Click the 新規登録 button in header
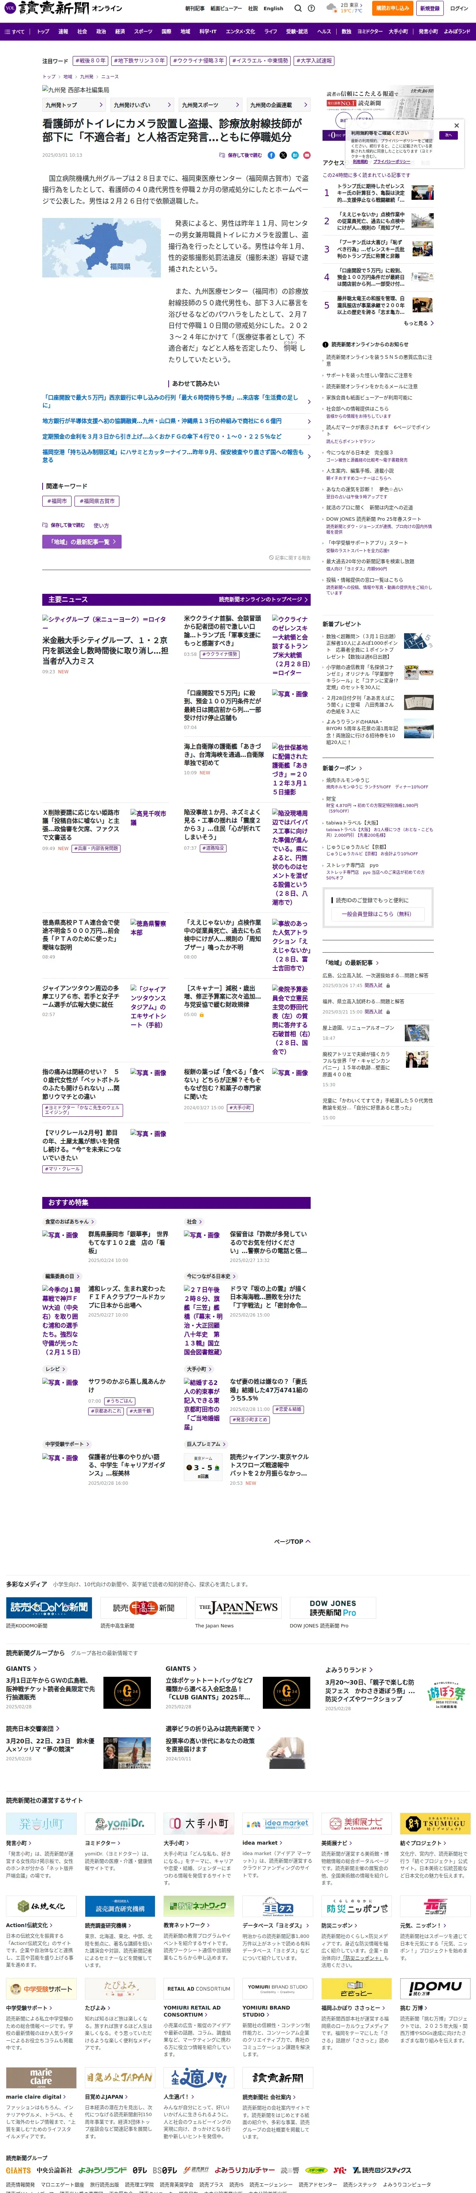The height and width of the screenshot is (2193, 476). 430,9
